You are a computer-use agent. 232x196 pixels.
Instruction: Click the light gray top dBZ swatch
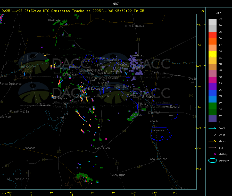pyautogui.click(x=212, y=22)
